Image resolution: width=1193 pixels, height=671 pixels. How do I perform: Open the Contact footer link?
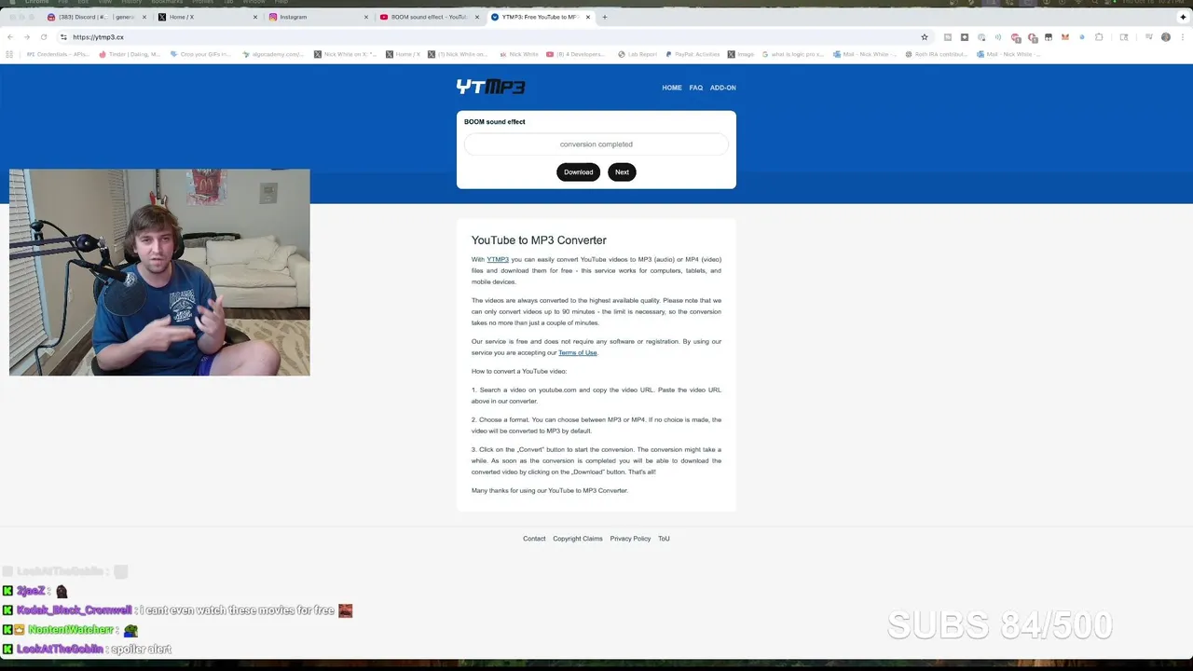(534, 539)
